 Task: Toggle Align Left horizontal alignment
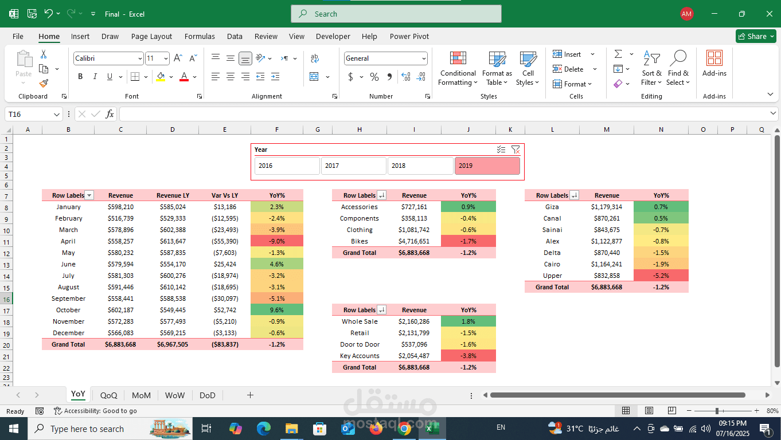[216, 77]
